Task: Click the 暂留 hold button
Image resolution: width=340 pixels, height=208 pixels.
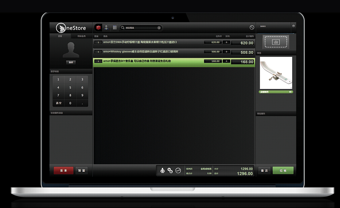Action: (x=81, y=171)
